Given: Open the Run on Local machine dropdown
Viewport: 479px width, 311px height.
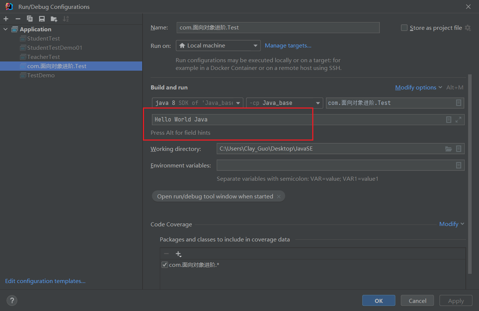Looking at the screenshot, I should [x=218, y=46].
